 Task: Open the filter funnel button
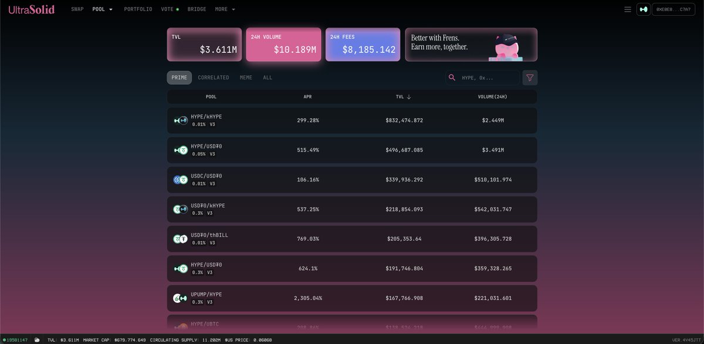pyautogui.click(x=530, y=77)
